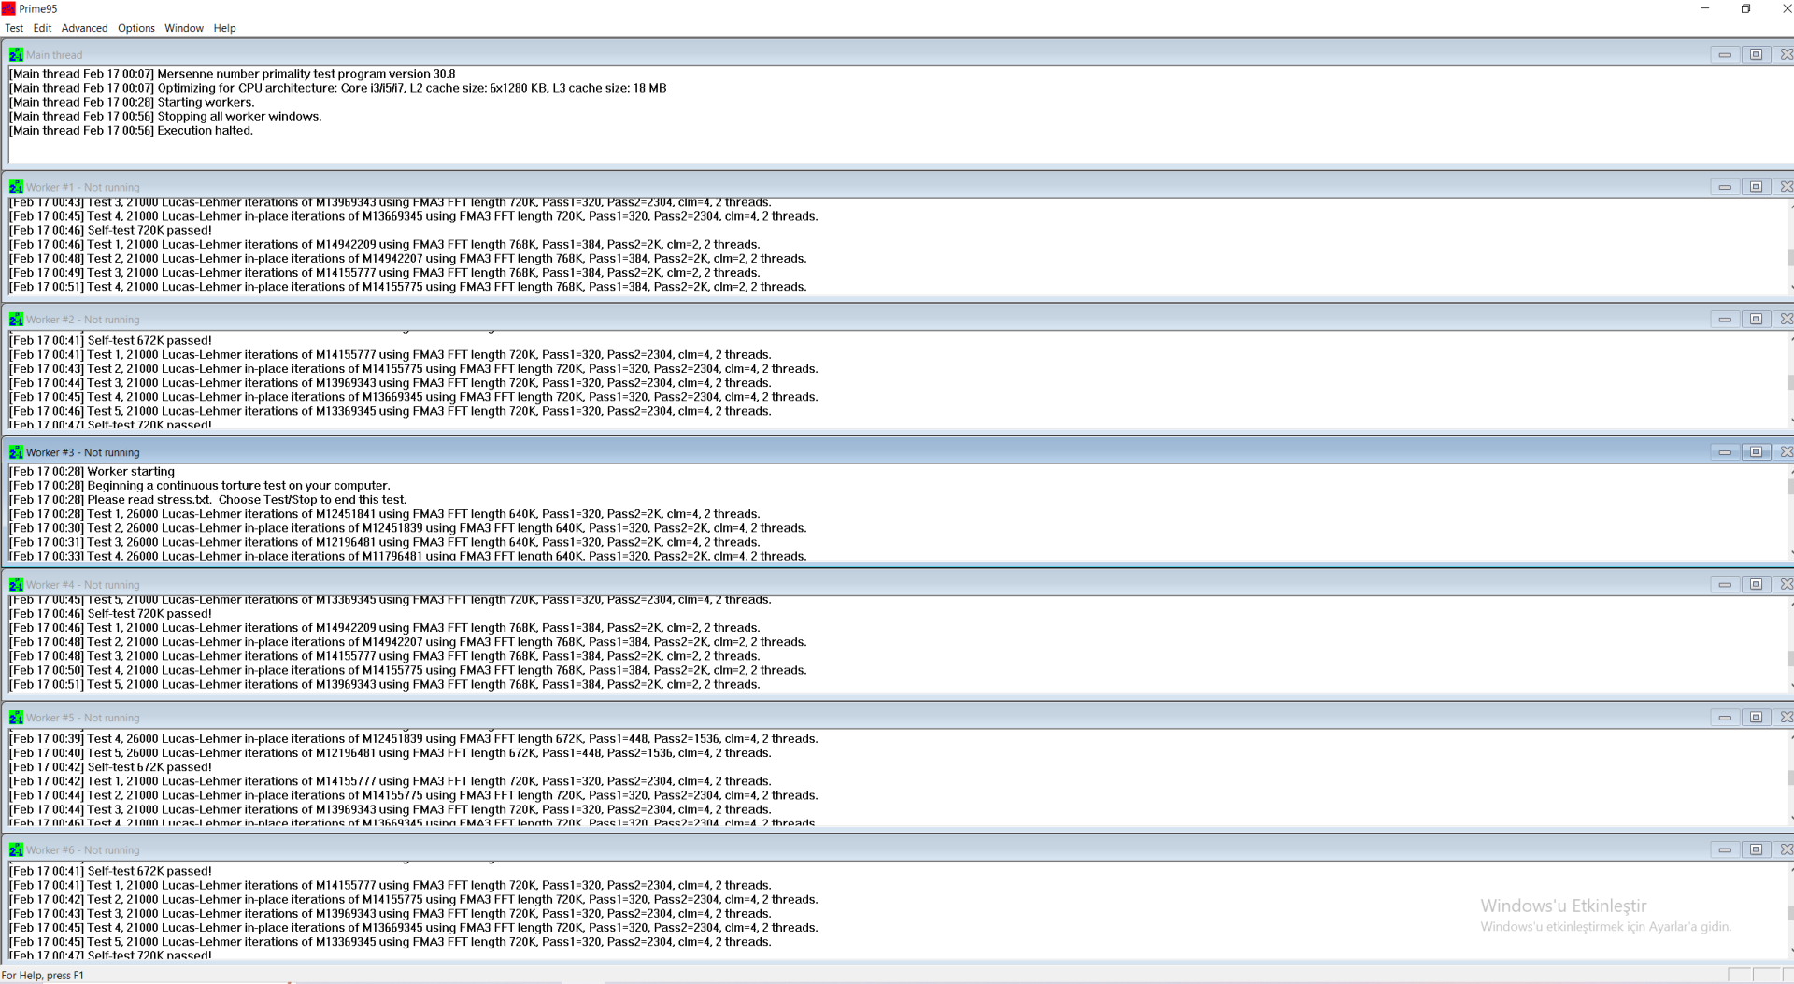Screen dimensions: 1794x984
Task: Minimize the Main thread child window
Action: (x=1725, y=55)
